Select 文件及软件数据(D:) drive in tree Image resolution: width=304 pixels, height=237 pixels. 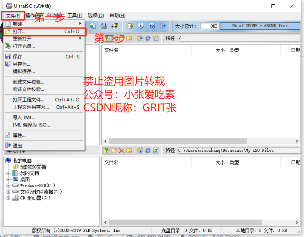41,192
